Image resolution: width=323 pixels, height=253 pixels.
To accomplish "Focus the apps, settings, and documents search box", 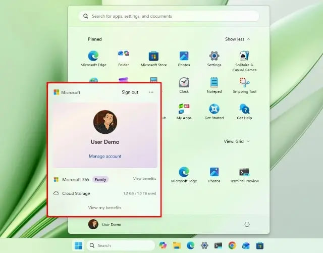I will pyautogui.click(x=169, y=16).
